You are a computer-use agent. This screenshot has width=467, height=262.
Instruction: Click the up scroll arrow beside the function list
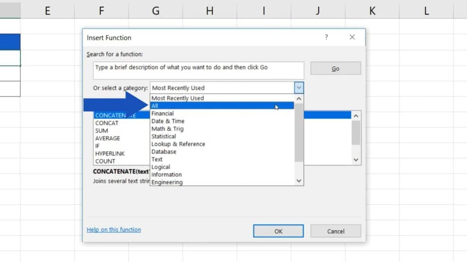[355, 115]
